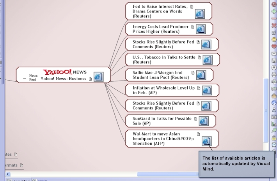Screen dimensions: 277x181
Task: Click the horizontal scrollbar thumb
Action: 168,174
